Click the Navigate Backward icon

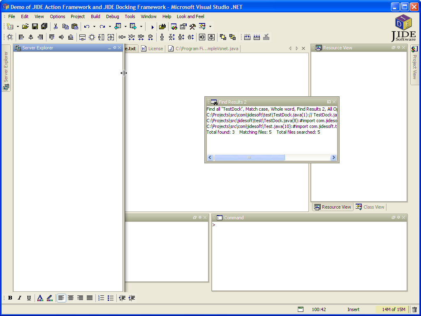pyautogui.click(x=118, y=26)
